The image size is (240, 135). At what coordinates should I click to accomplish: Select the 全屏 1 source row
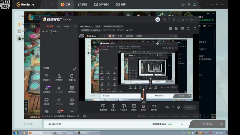click(59, 31)
